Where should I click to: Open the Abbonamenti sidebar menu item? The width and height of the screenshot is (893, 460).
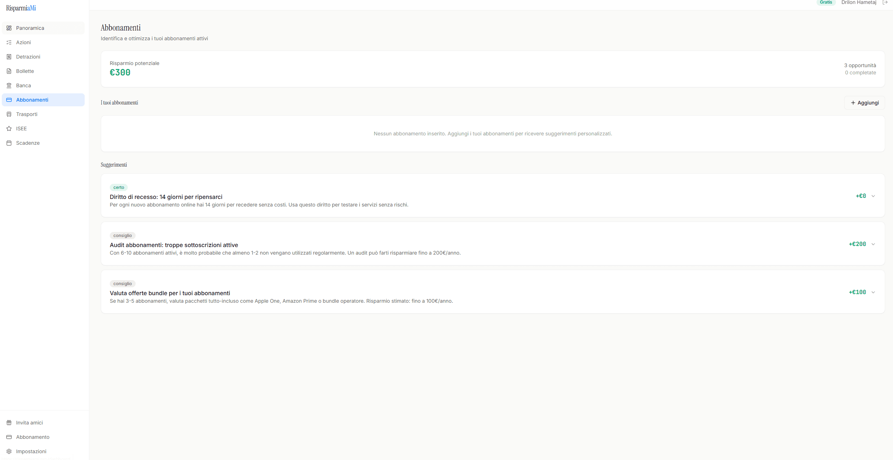tap(32, 100)
